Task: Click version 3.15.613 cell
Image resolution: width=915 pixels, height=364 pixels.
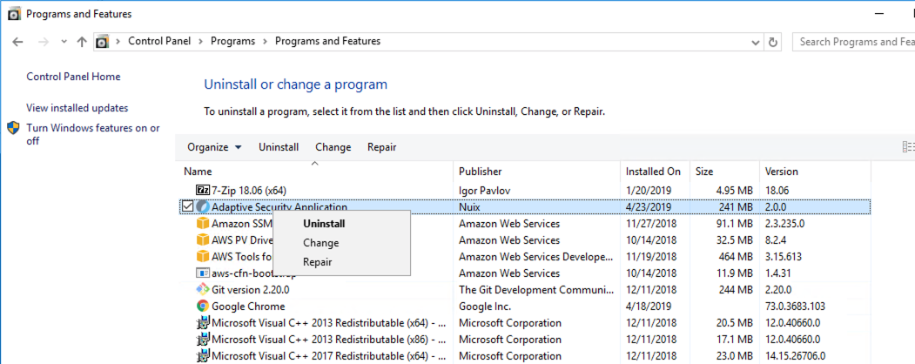Action: pyautogui.click(x=784, y=257)
